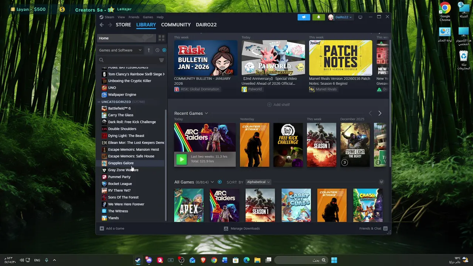This screenshot has height=266, width=473.
Task: Open advanced filter options icon in library search
Action: point(161,60)
